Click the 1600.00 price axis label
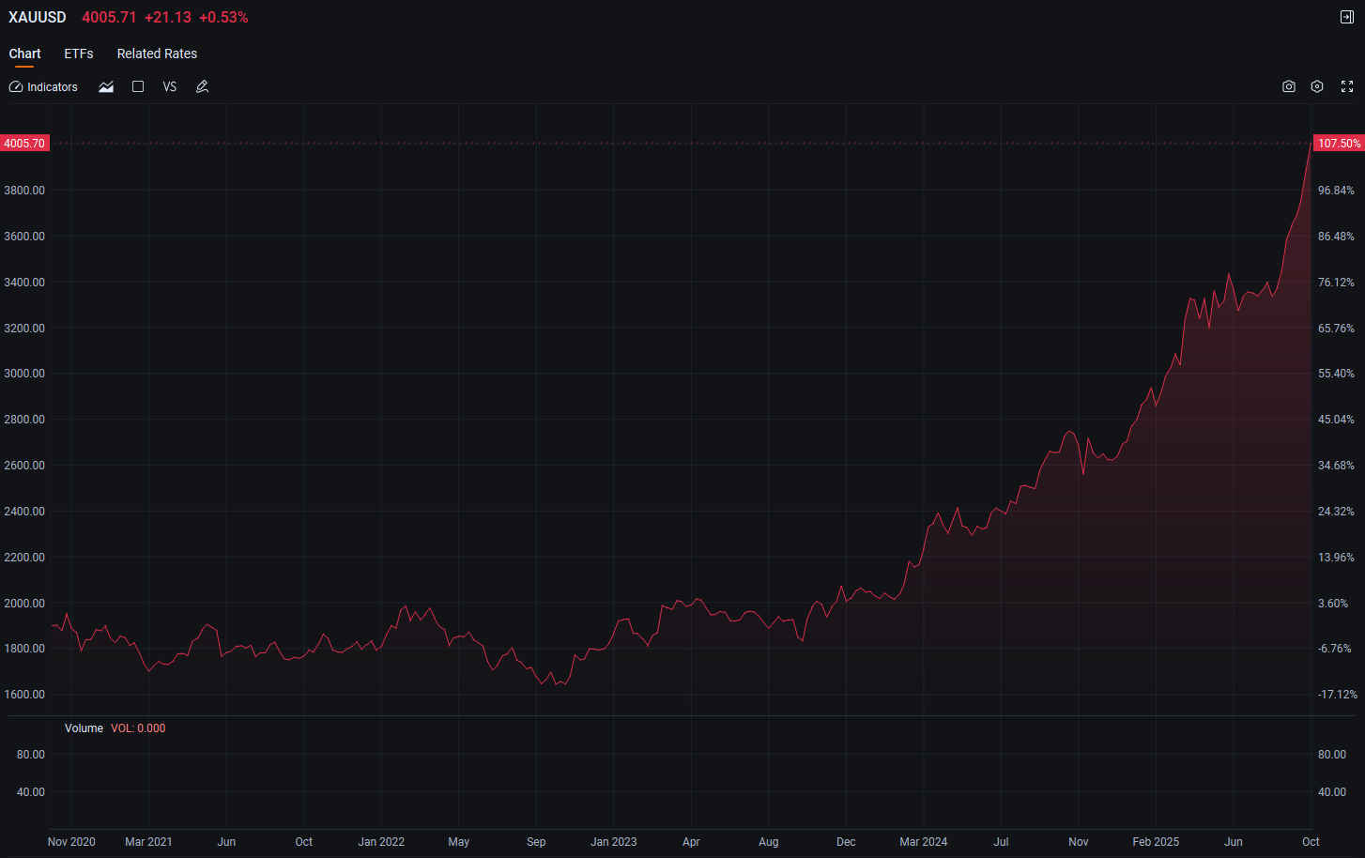Viewport: 1365px width, 858px height. tap(24, 695)
